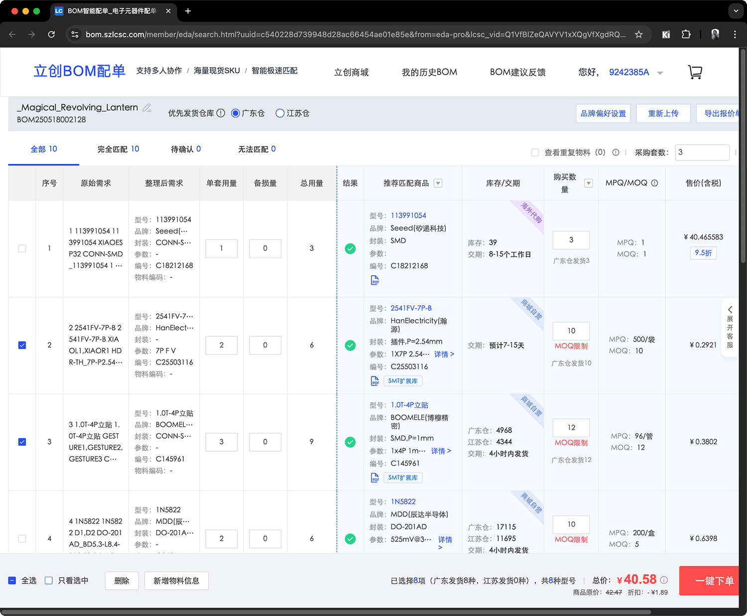Show total price info icon

click(x=664, y=580)
